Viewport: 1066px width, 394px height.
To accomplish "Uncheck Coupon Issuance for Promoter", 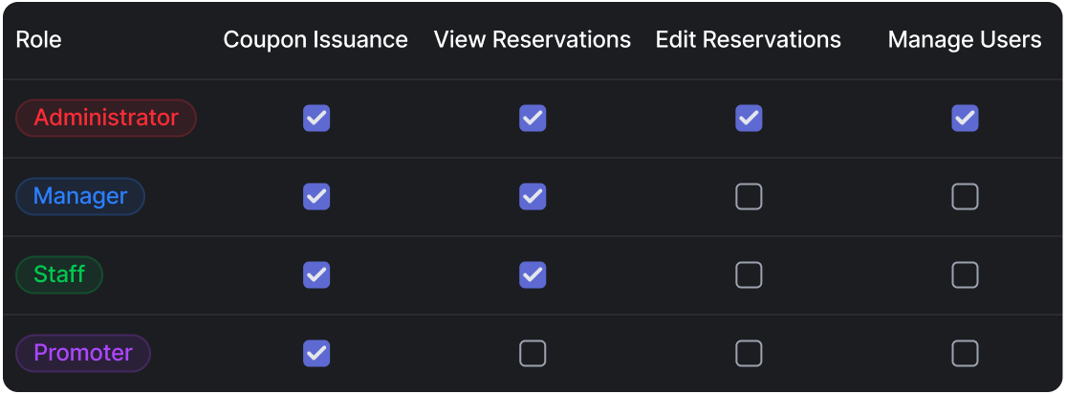I will click(316, 354).
